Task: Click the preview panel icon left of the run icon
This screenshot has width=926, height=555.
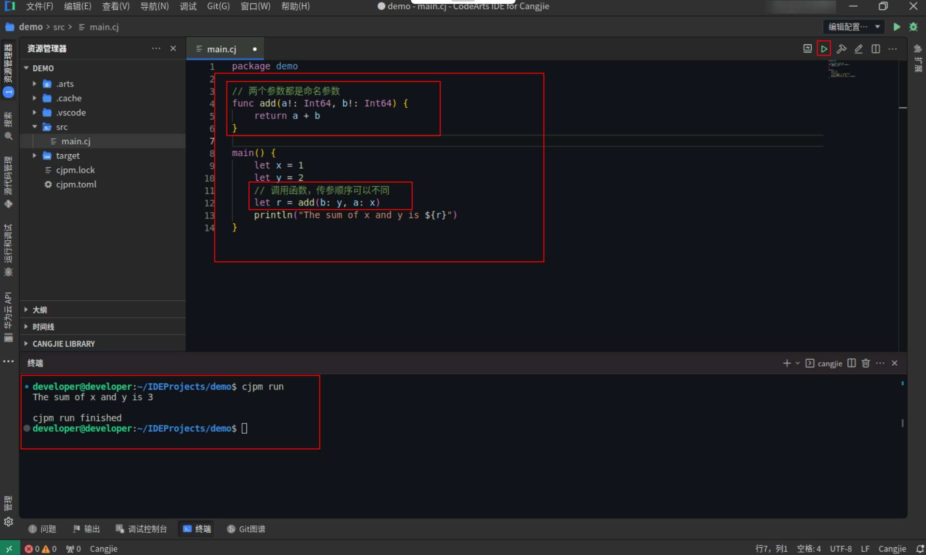Action: 807,49
